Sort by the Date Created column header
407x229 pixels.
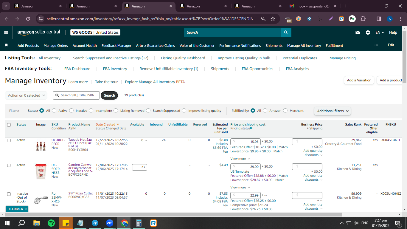click(107, 124)
